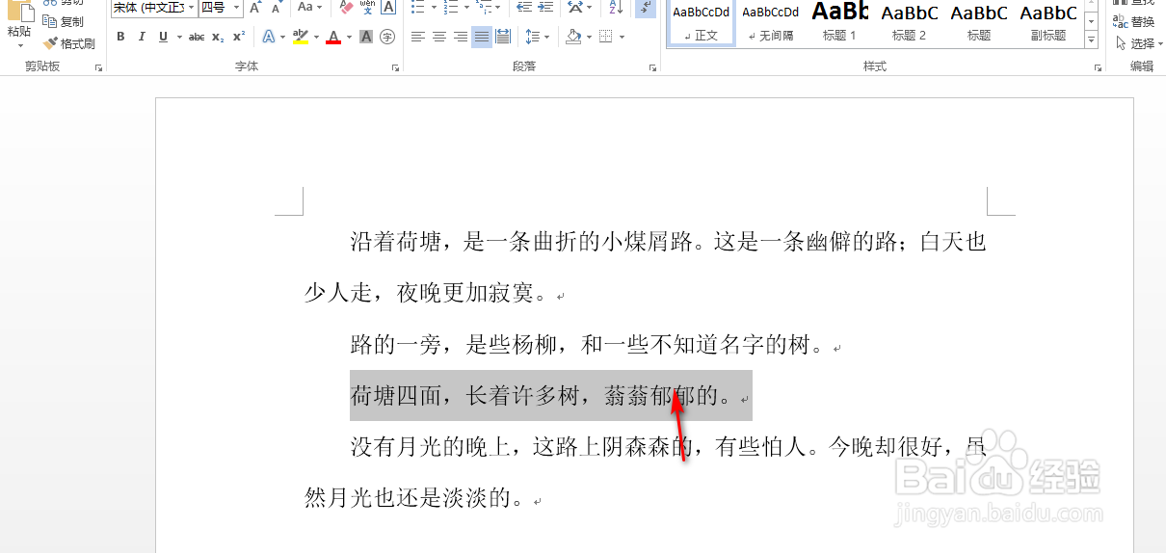Apply the 标题 1 style

coord(840,23)
